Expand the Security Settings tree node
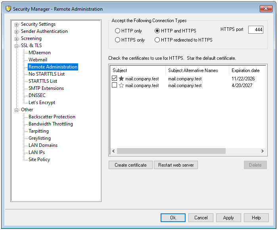The height and width of the screenshot is (230, 278). tap(17, 25)
